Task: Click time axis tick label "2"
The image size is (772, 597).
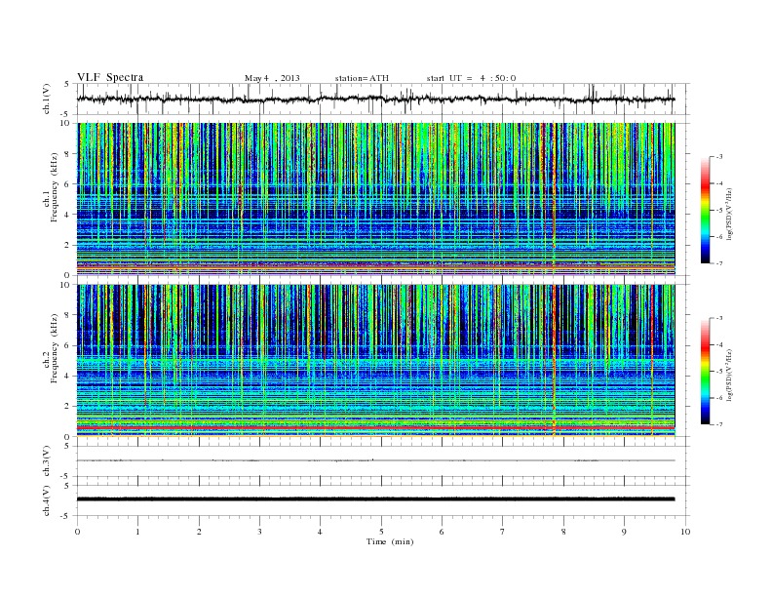Action: tap(199, 532)
